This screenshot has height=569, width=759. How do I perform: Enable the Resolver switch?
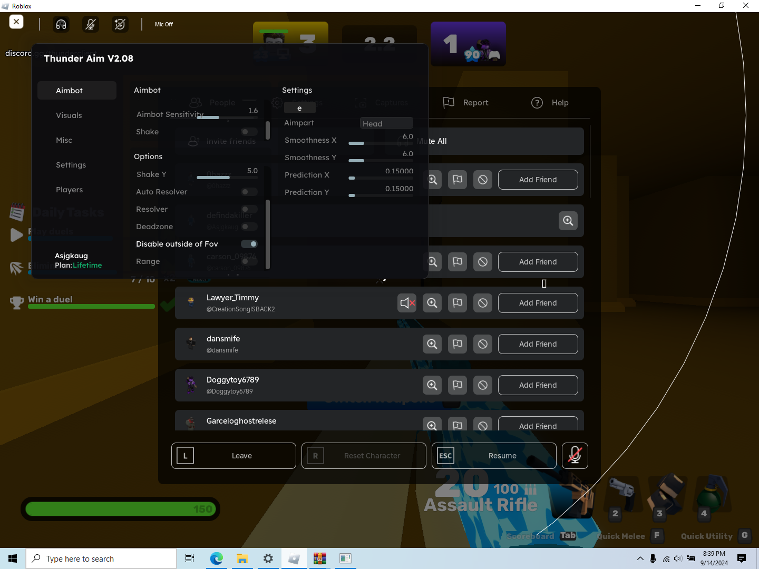coord(249,209)
